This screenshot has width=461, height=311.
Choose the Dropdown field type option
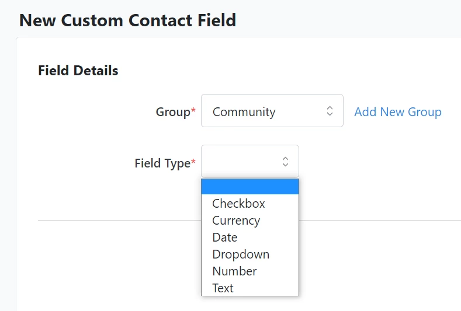pos(241,254)
